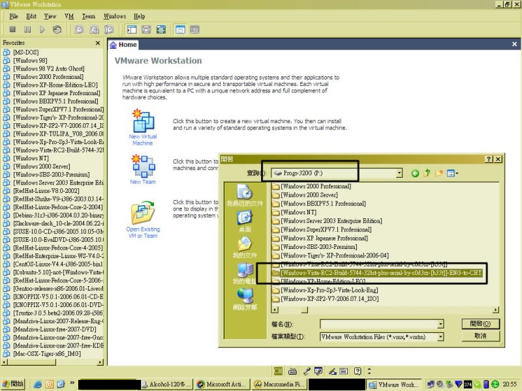Click the file name input field
The width and height of the screenshot is (522, 391).
coord(379,324)
